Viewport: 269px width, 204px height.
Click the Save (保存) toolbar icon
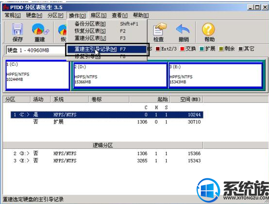click(x=17, y=32)
